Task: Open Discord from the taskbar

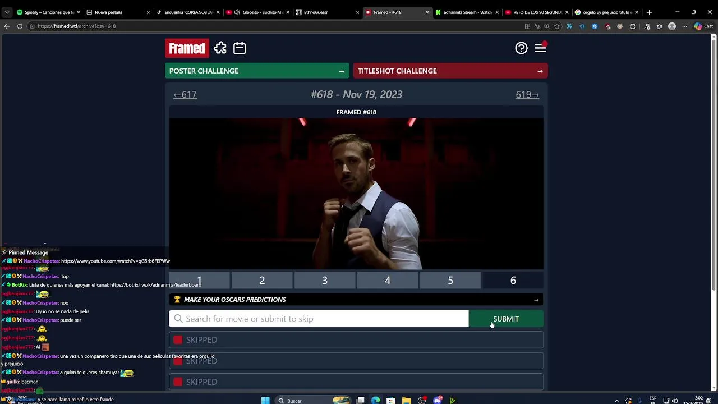Action: click(x=437, y=401)
